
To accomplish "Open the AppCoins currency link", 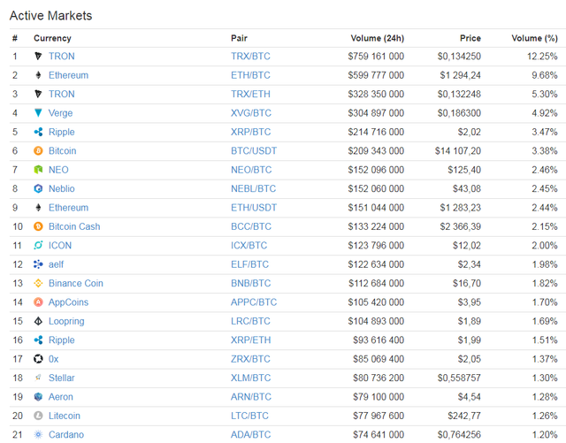I will coord(69,302).
